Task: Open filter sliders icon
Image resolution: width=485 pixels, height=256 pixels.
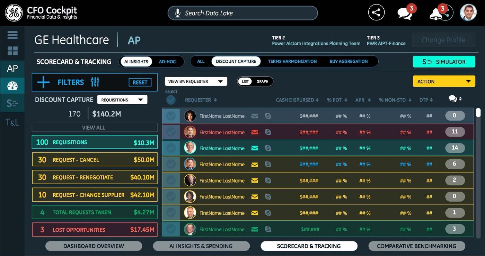Action: click(95, 82)
